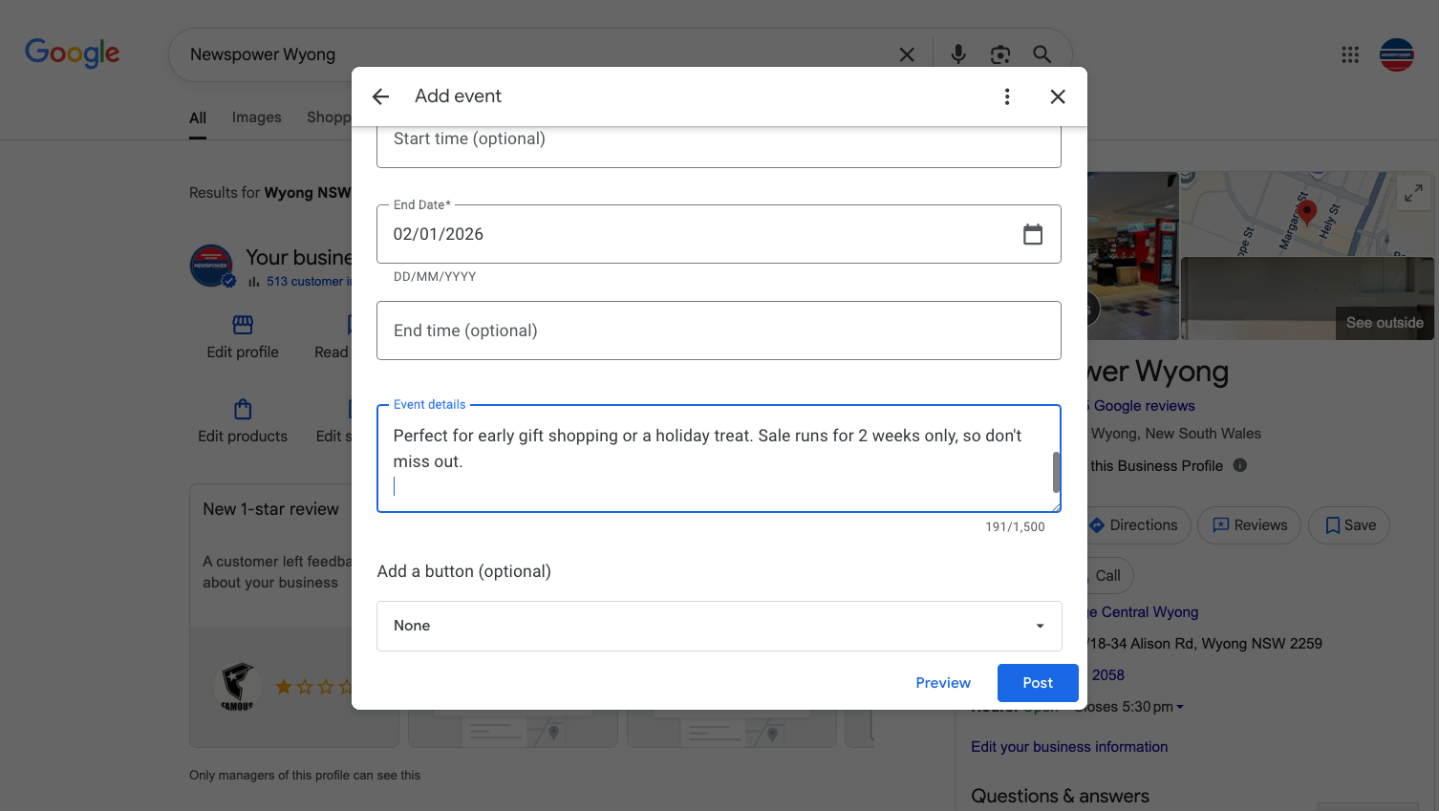The image size is (1439, 811).
Task: Click the Google logo
Action: click(73, 53)
